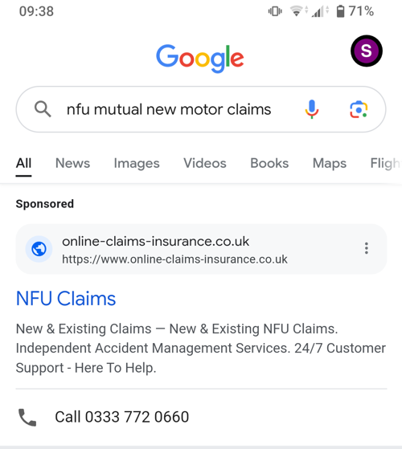Open Google Lens camera search
The width and height of the screenshot is (402, 449).
[x=359, y=109]
